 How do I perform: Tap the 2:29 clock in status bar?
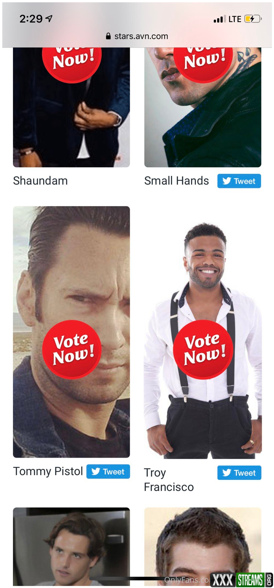pyautogui.click(x=31, y=19)
